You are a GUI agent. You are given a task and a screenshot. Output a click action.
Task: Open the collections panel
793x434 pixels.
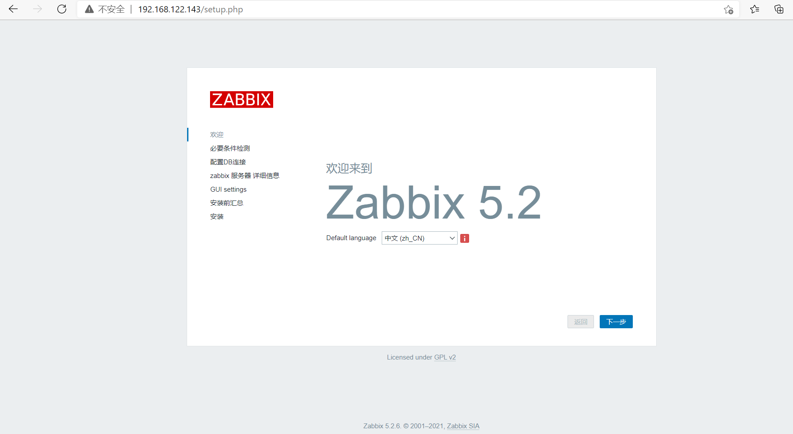coord(779,9)
